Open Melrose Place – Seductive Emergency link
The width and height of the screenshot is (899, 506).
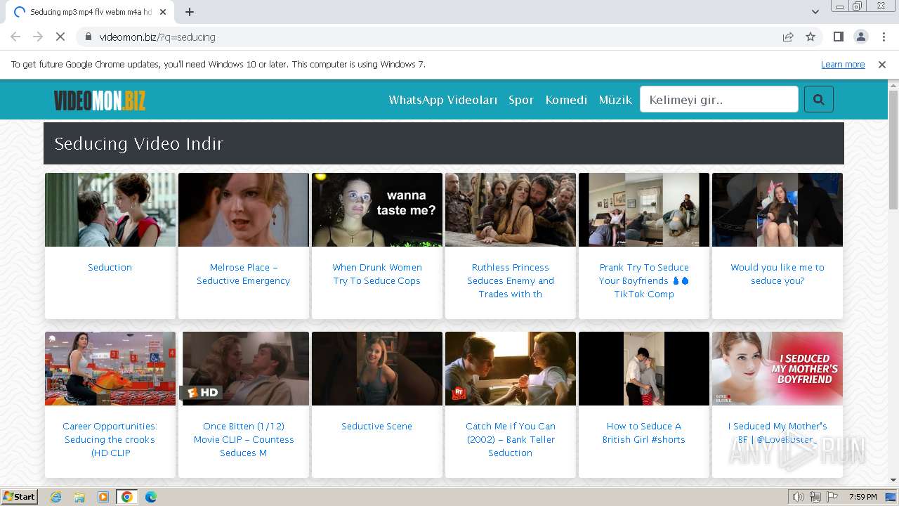click(x=243, y=274)
